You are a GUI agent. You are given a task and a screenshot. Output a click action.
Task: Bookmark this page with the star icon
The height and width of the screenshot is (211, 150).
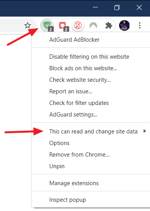pyautogui.click(x=28, y=25)
